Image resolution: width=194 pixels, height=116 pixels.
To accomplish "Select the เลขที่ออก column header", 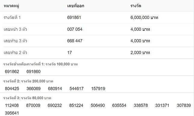I will (x=76, y=6).
